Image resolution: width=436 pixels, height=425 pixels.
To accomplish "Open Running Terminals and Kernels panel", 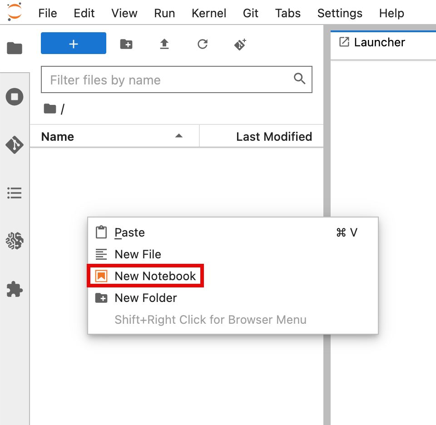I will (x=15, y=97).
